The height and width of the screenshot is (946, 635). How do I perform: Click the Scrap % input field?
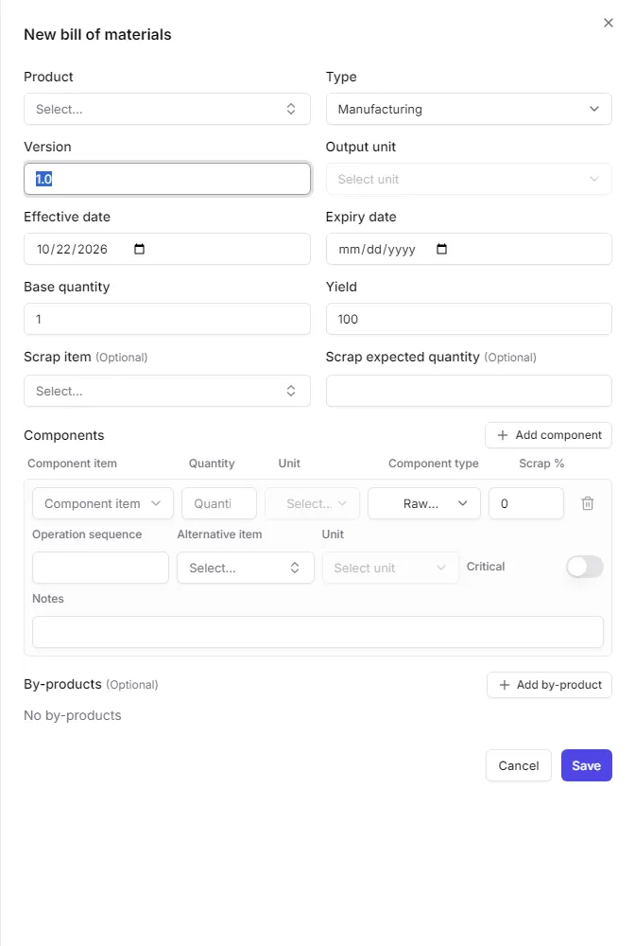[x=526, y=504]
